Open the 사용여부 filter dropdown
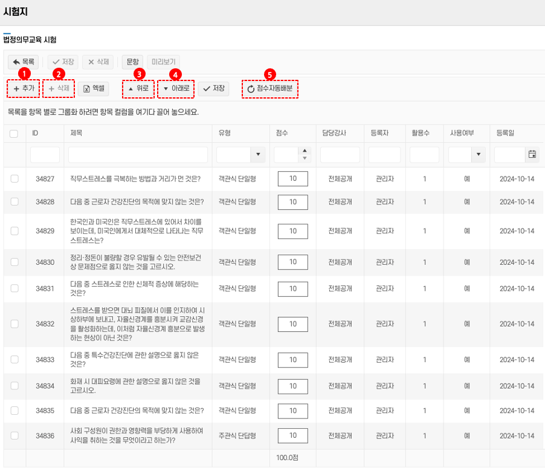This screenshot has height=468, width=545. (x=479, y=155)
